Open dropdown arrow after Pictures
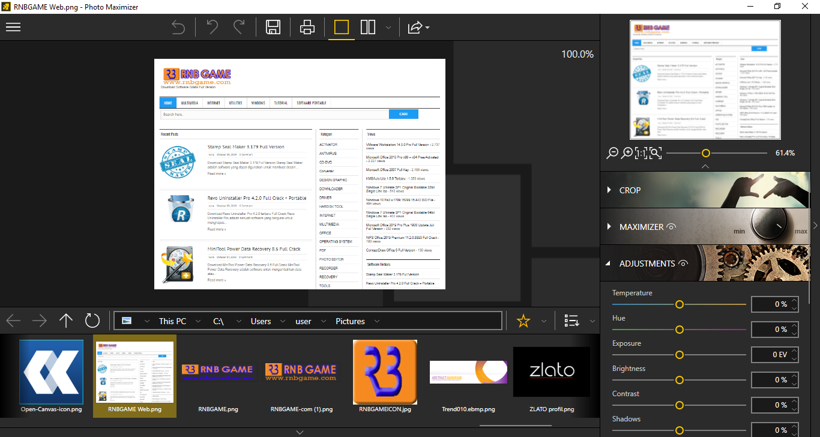Viewport: 820px width, 437px height. click(x=377, y=321)
